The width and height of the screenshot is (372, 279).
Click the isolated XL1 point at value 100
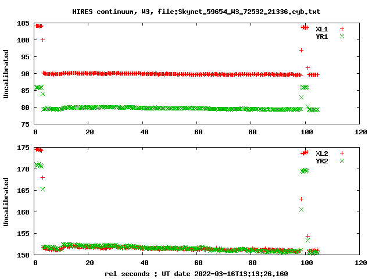click(42, 40)
